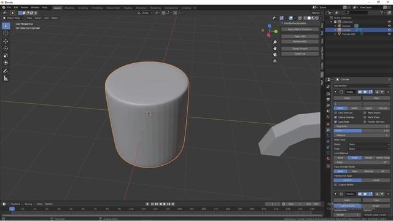Switch to rendered viewport shading
The image size is (393, 221).
pyautogui.click(x=317, y=18)
